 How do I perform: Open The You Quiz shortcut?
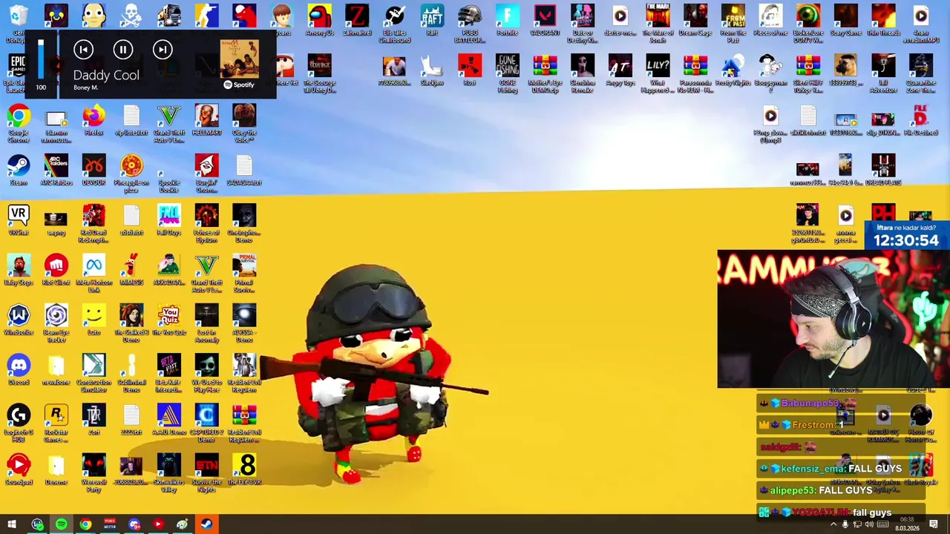(x=168, y=320)
